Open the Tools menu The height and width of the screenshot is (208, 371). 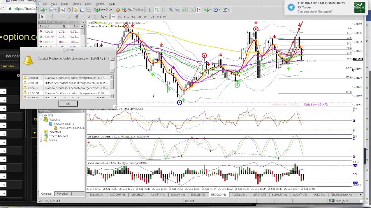[88, 4]
